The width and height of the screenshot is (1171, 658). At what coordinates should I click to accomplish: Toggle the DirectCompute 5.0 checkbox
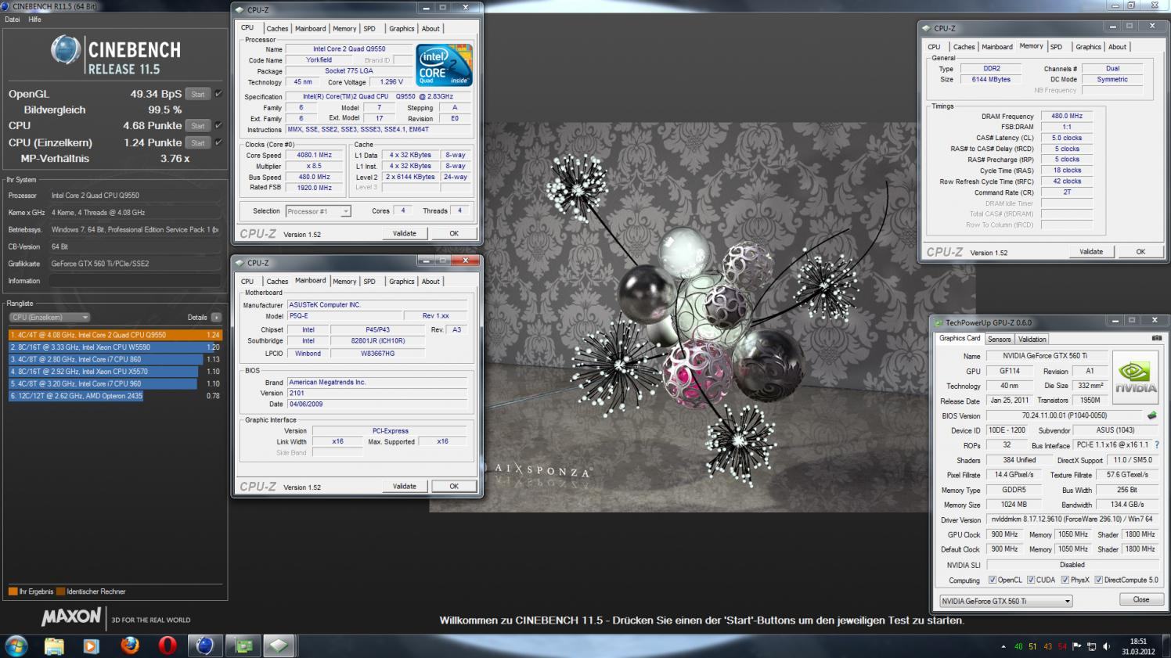point(1099,580)
